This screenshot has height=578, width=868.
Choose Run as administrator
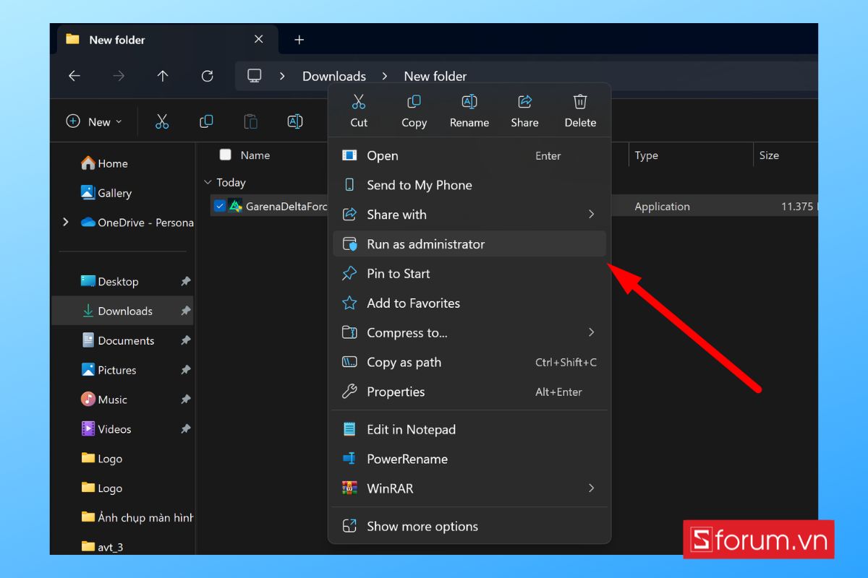click(469, 244)
